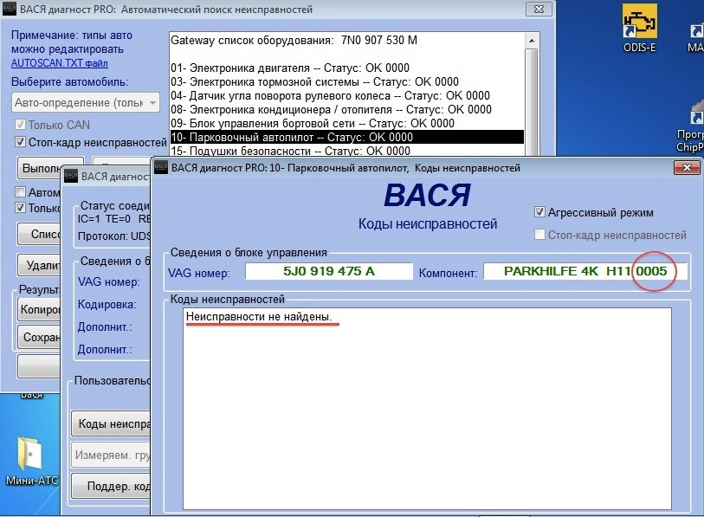This screenshot has width=704, height=517.
Task: Click the autoscan window title bar icon
Action: pos(9,9)
